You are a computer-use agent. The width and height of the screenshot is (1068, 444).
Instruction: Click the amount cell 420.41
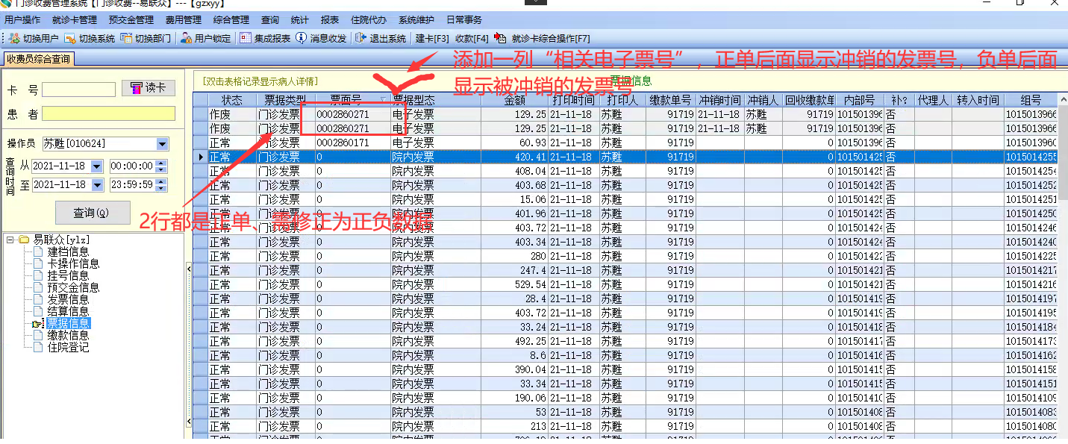tap(514, 157)
